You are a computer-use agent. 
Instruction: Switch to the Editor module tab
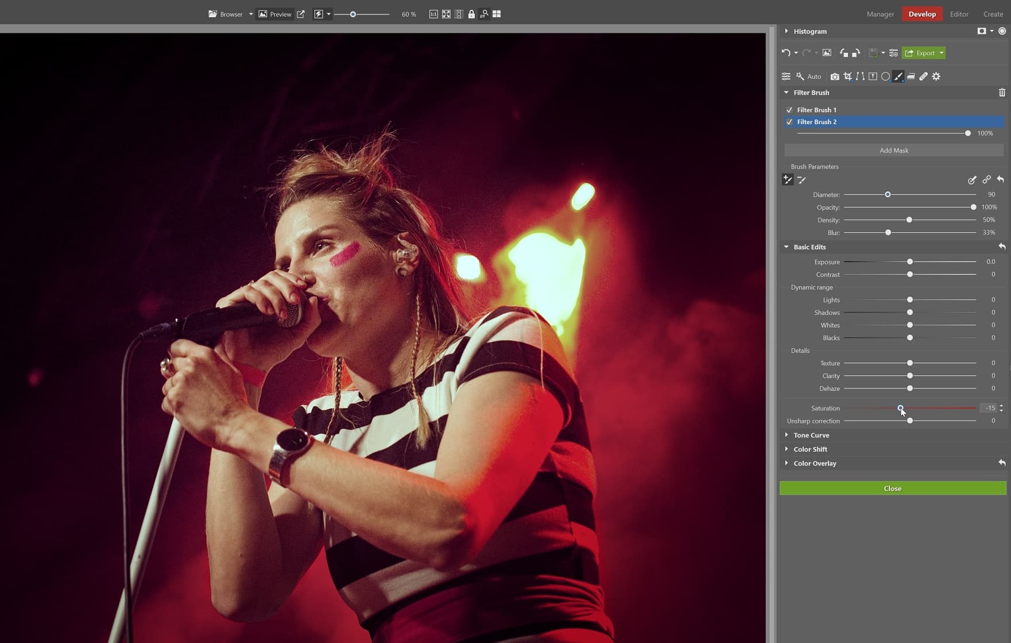tap(959, 14)
